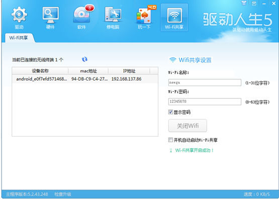Sort by mac地址 column header
The width and height of the screenshot is (279, 199).
coord(88,71)
